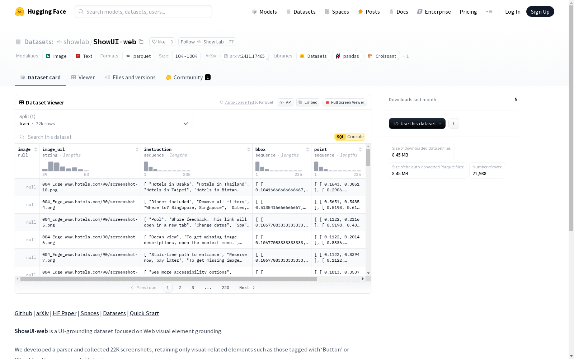Screen dimensions: 574x359
Task: Copy dataset name with the copy icon
Action: (x=141, y=42)
